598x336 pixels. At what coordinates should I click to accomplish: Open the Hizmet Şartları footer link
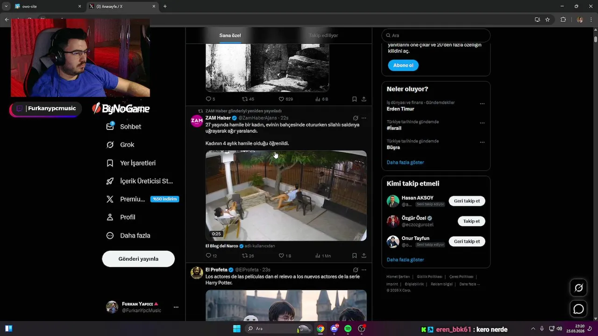coord(398,277)
